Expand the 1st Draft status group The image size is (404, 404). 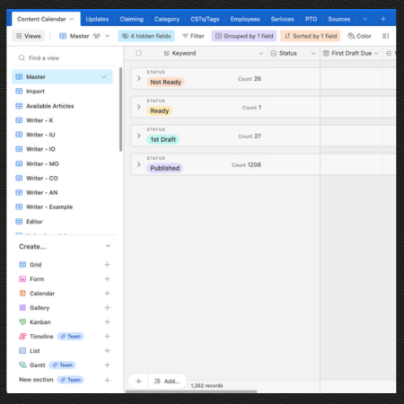pos(138,136)
